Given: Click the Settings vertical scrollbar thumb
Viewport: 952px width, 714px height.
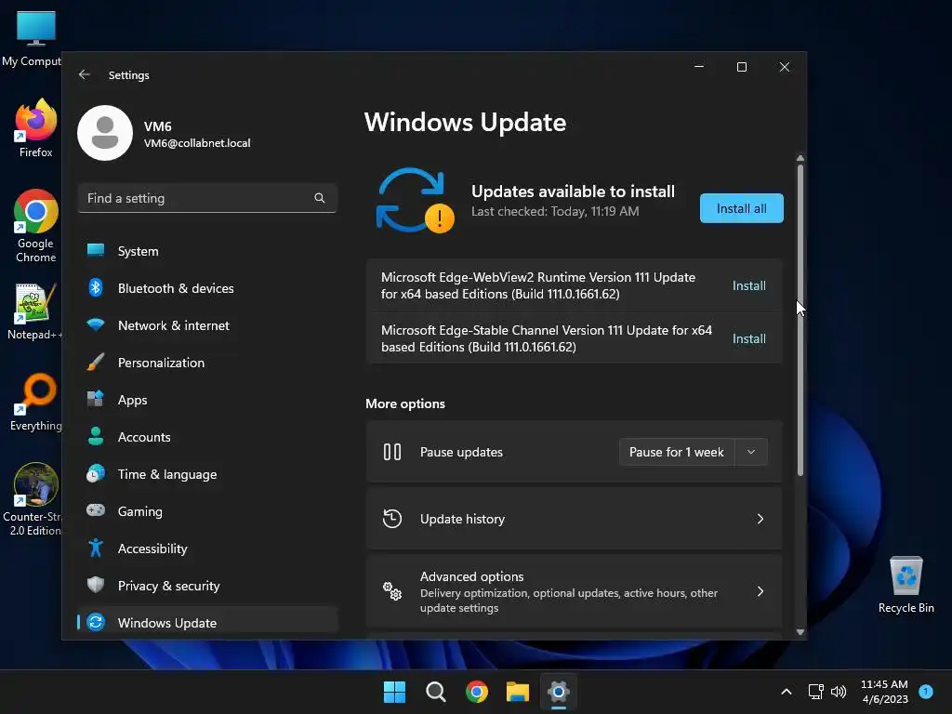Looking at the screenshot, I should [800, 320].
